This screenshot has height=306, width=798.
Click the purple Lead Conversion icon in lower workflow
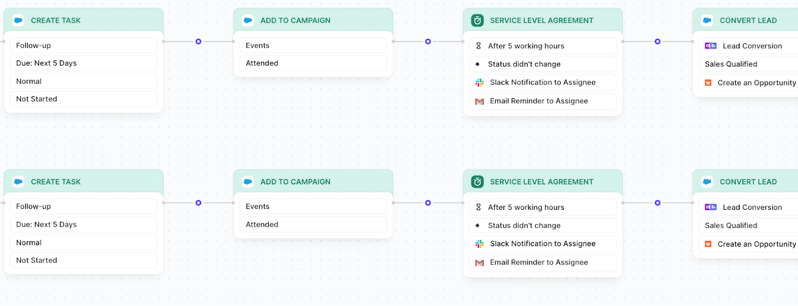[711, 207]
